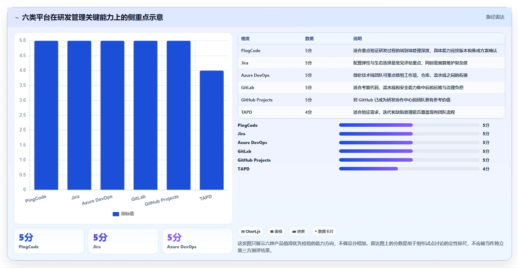
Task: Click the GitLab label beside its progress bar
Action: (x=244, y=151)
